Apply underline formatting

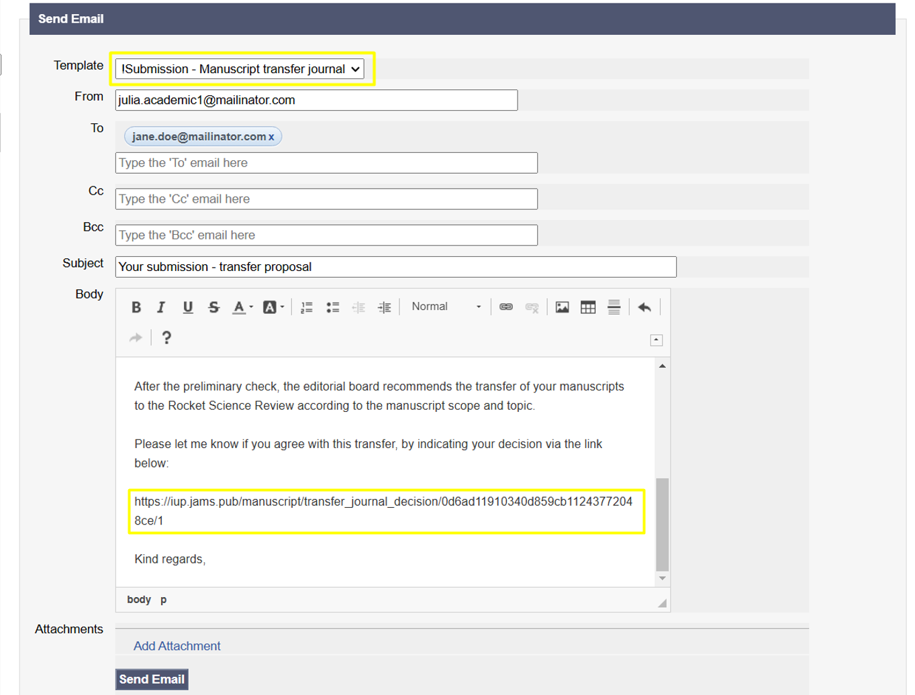pyautogui.click(x=188, y=307)
